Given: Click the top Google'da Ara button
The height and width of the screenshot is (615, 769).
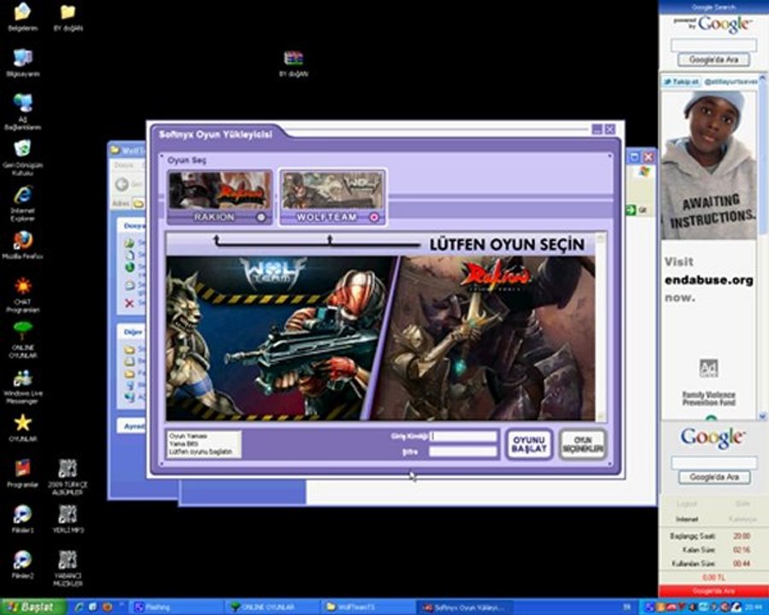Looking at the screenshot, I should tap(713, 60).
